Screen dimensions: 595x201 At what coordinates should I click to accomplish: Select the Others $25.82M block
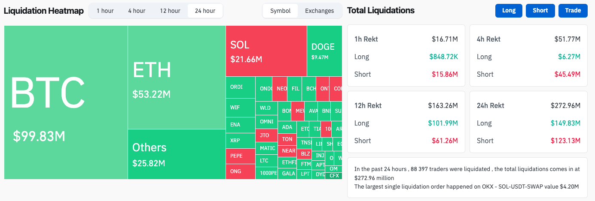pos(177,154)
